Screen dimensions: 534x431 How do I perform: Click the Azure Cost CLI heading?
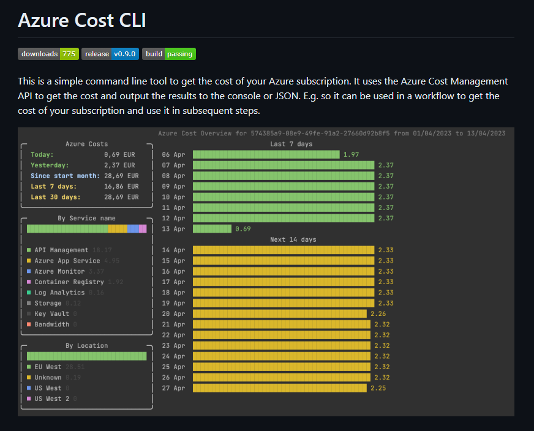pyautogui.click(x=82, y=20)
